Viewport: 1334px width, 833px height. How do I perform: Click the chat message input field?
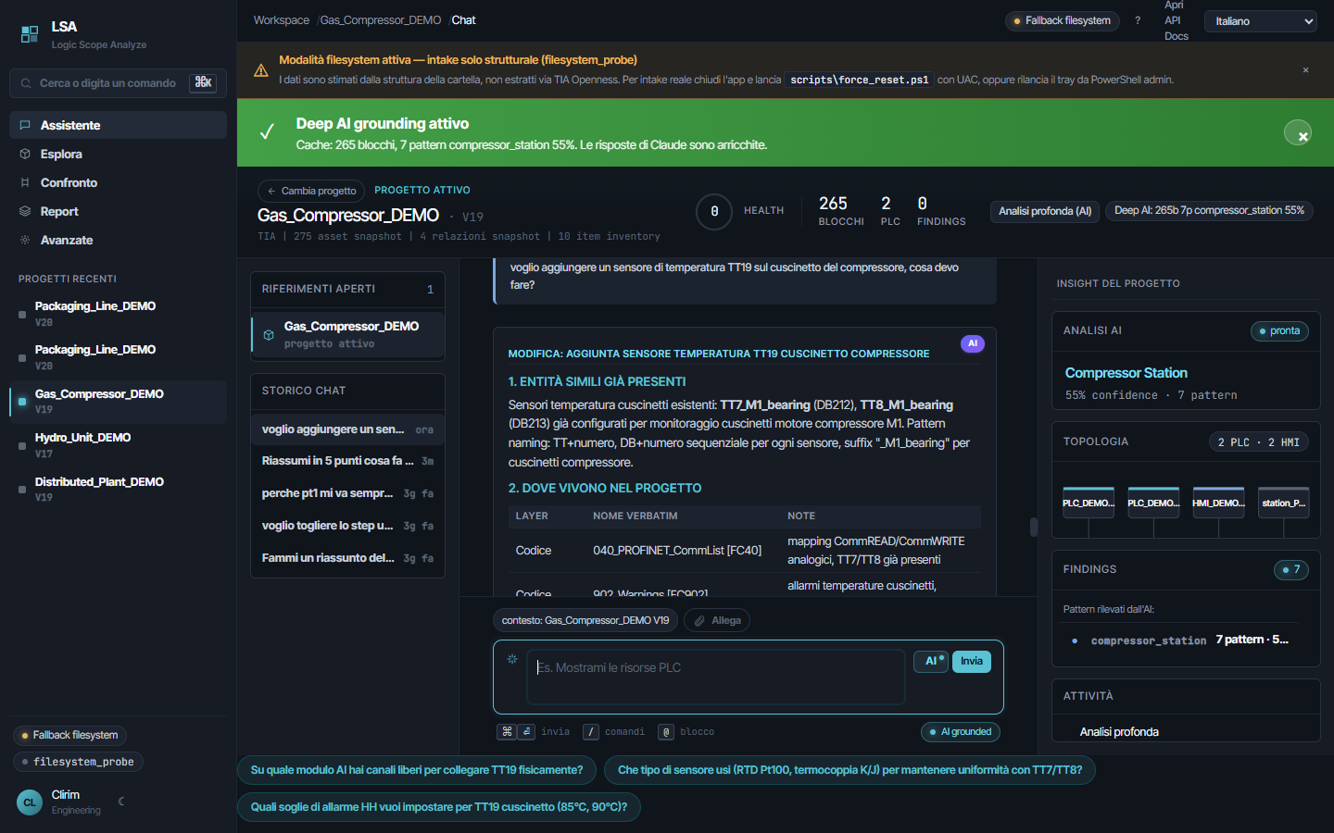[x=716, y=677]
